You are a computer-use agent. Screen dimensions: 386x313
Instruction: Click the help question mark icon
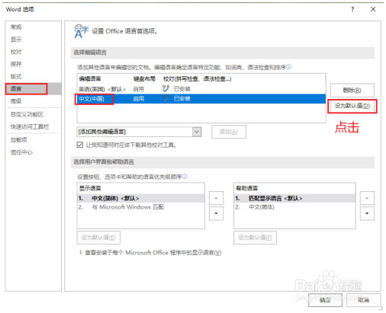352,9
